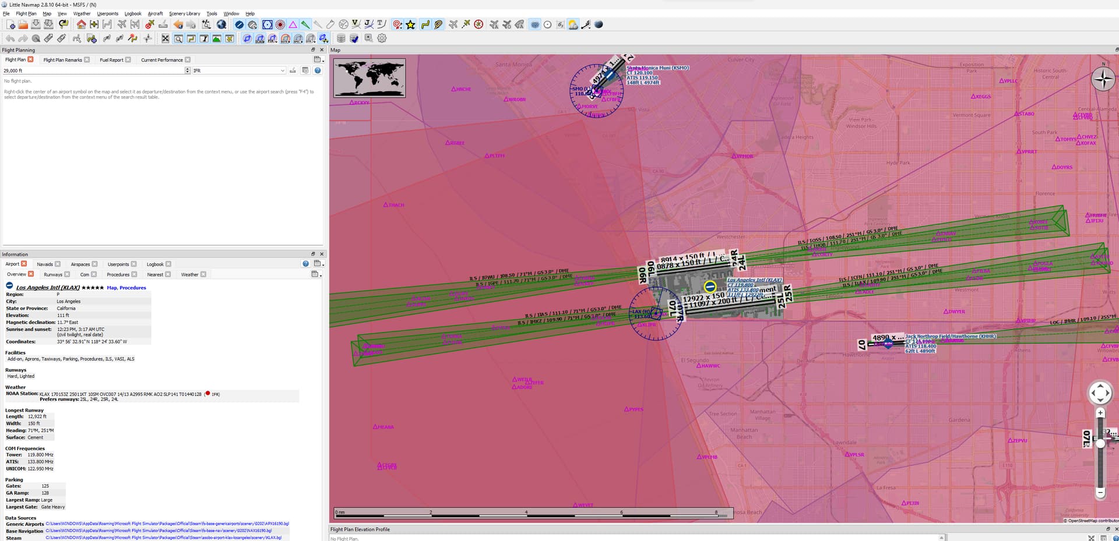Close the Airspaces information tab
The width and height of the screenshot is (1119, 541).
[x=94, y=264]
